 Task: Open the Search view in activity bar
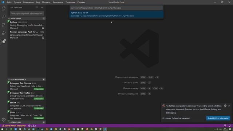(x=4, y=16)
